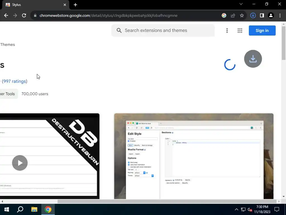View site information lock icon
The width and height of the screenshot is (286, 215).
[35, 16]
